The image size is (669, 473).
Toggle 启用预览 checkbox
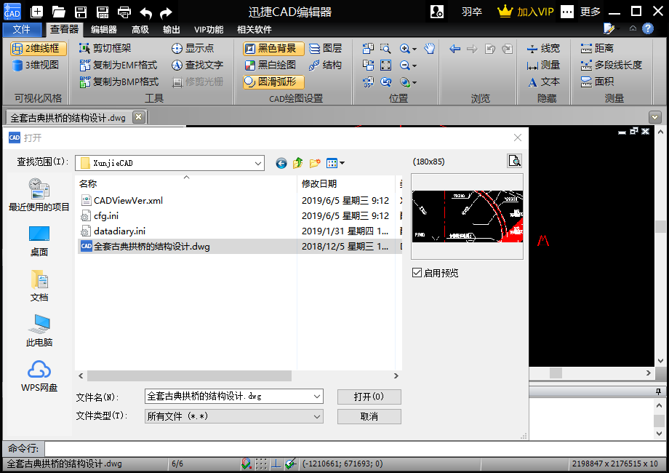[x=417, y=273]
